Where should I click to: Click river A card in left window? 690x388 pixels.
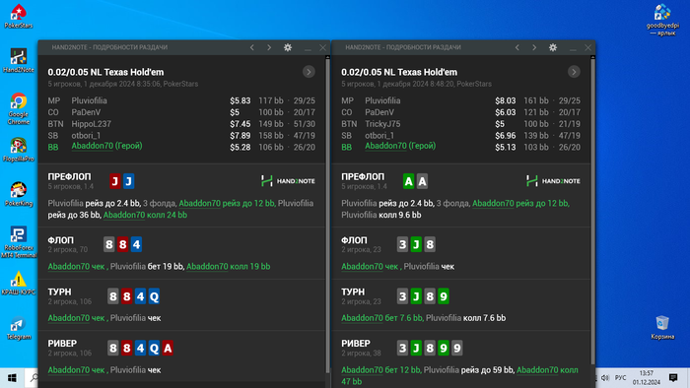point(168,348)
